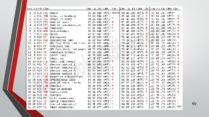Click the red lowercase 'd' in row 100
209x117 pixels.
click(178, 25)
